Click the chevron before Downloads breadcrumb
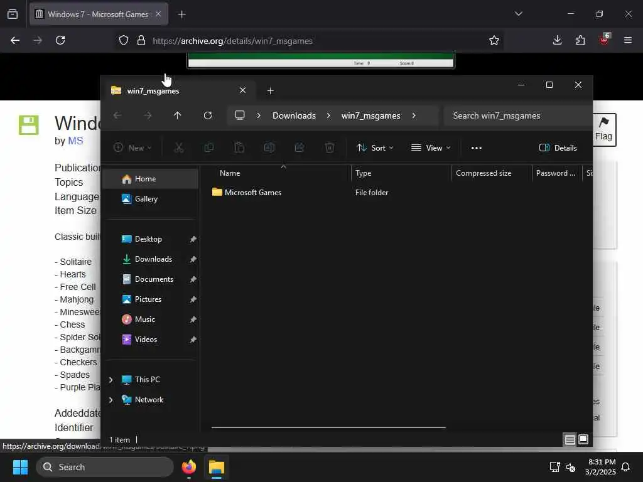This screenshot has width=643, height=482. (258, 115)
